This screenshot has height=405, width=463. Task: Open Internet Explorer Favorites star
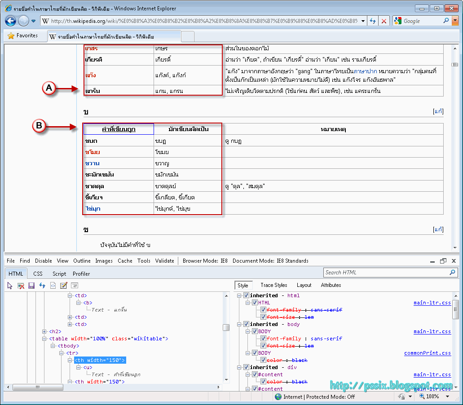pos(10,35)
